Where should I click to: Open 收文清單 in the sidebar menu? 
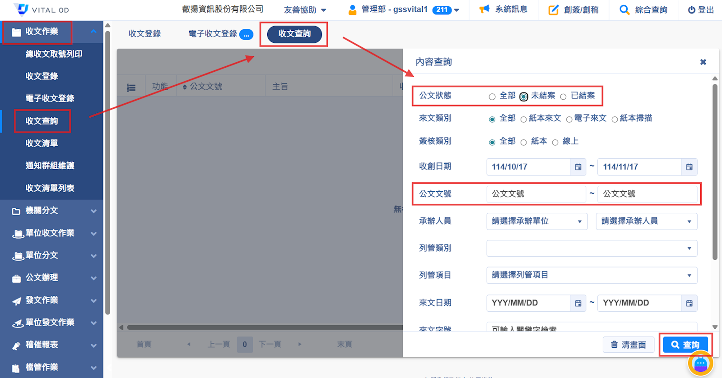point(42,143)
